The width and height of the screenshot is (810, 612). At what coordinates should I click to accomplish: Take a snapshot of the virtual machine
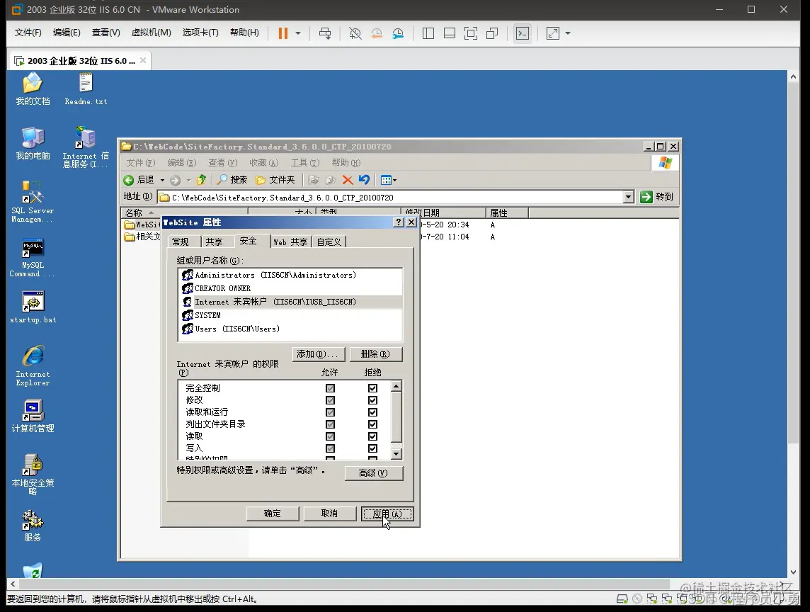(x=355, y=33)
